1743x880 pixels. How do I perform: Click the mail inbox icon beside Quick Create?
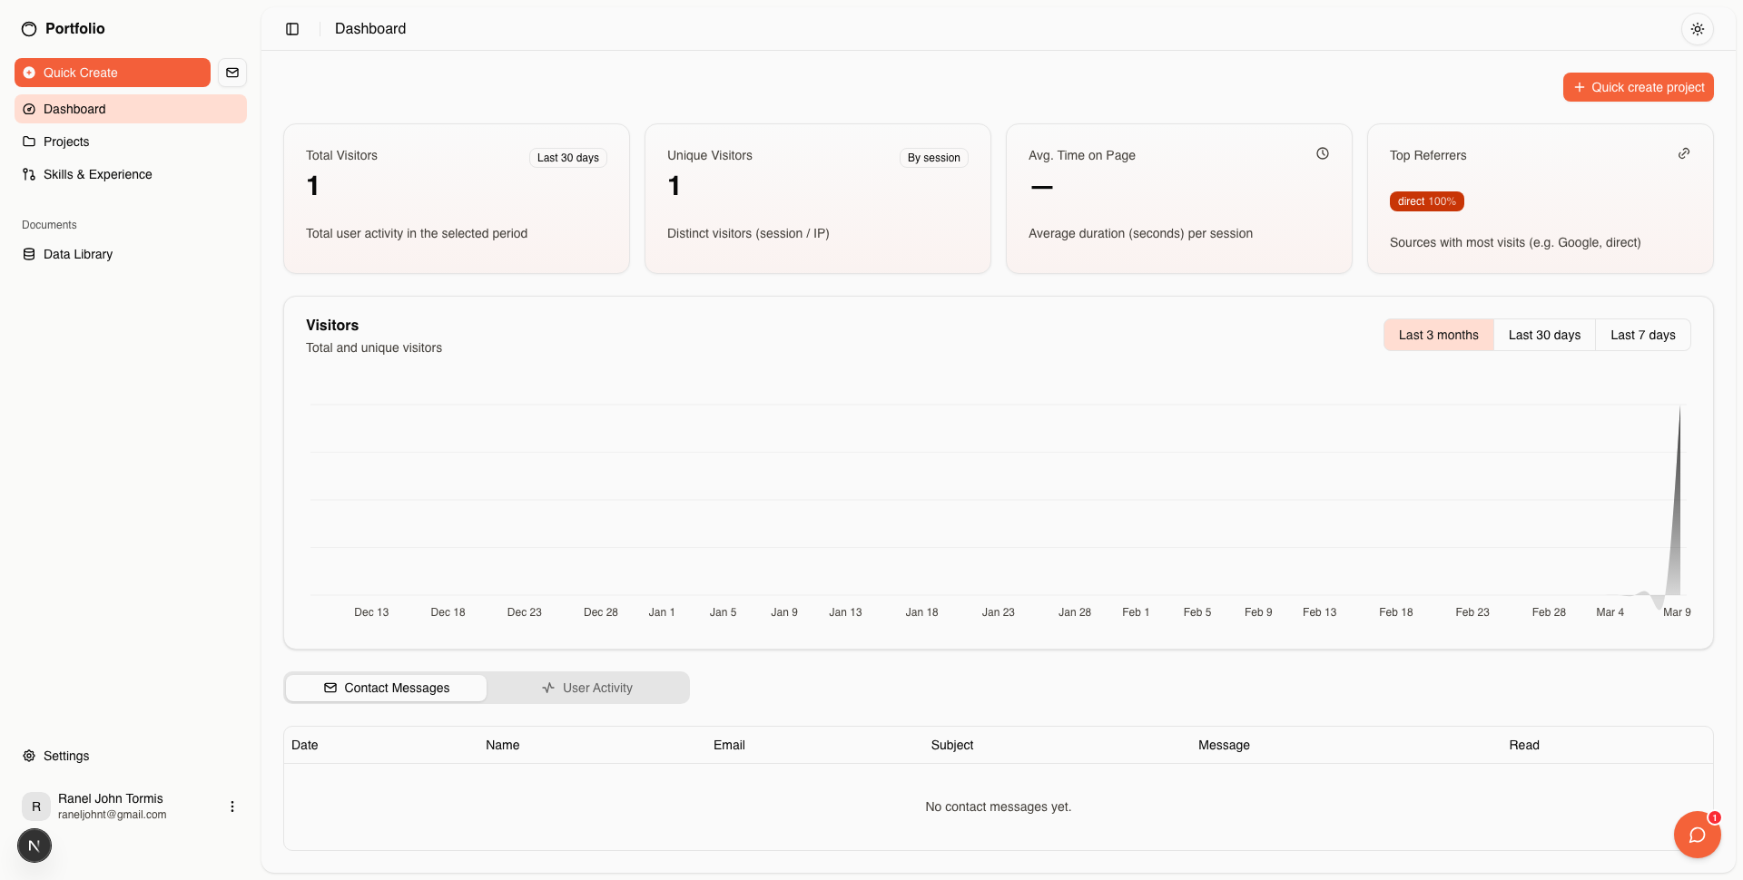(232, 73)
